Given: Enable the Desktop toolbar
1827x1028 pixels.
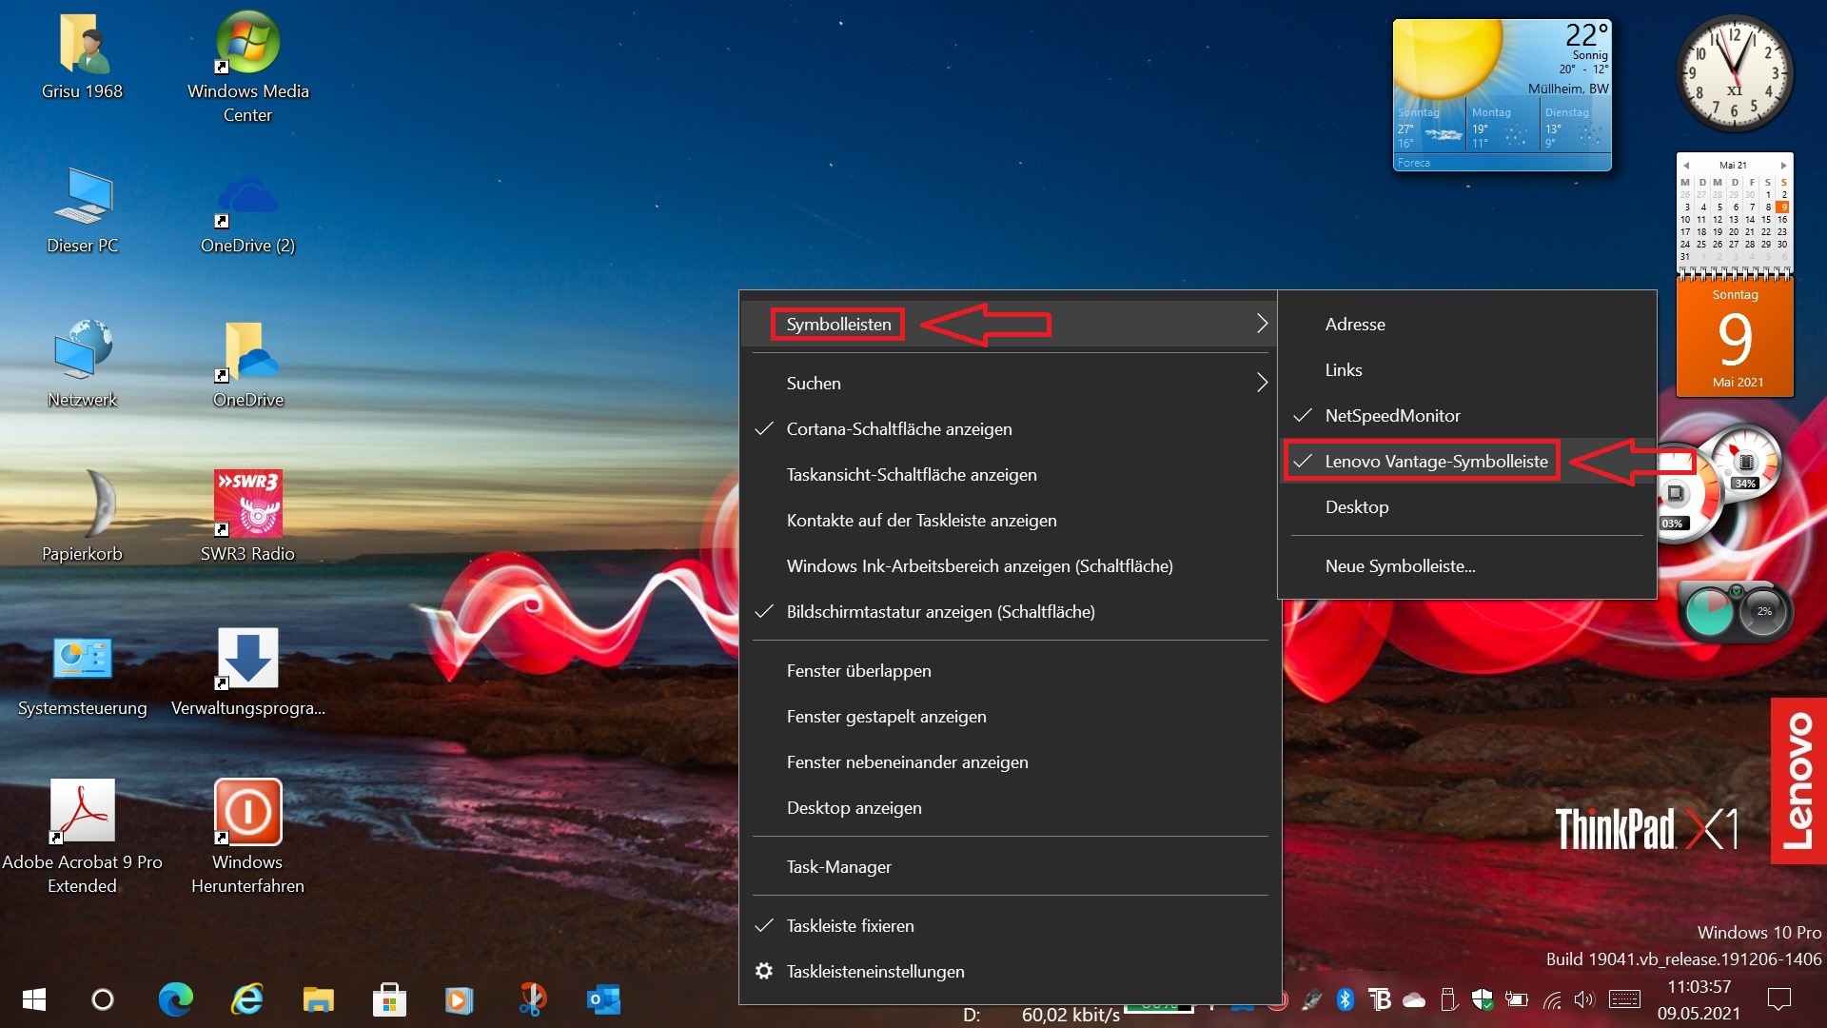Looking at the screenshot, I should tap(1467, 507).
